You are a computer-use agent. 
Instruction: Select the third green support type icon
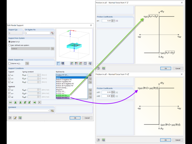pyautogui.click(x=20, y=102)
